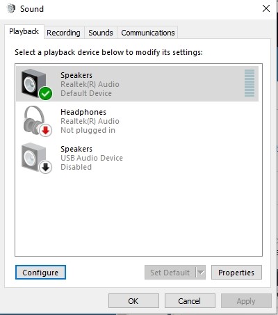This screenshot has height=315, width=278.
Task: Click the green default device checkmark badge
Action: (45, 93)
